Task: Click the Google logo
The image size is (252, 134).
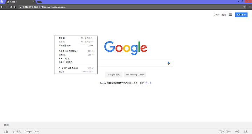Action: point(126,48)
